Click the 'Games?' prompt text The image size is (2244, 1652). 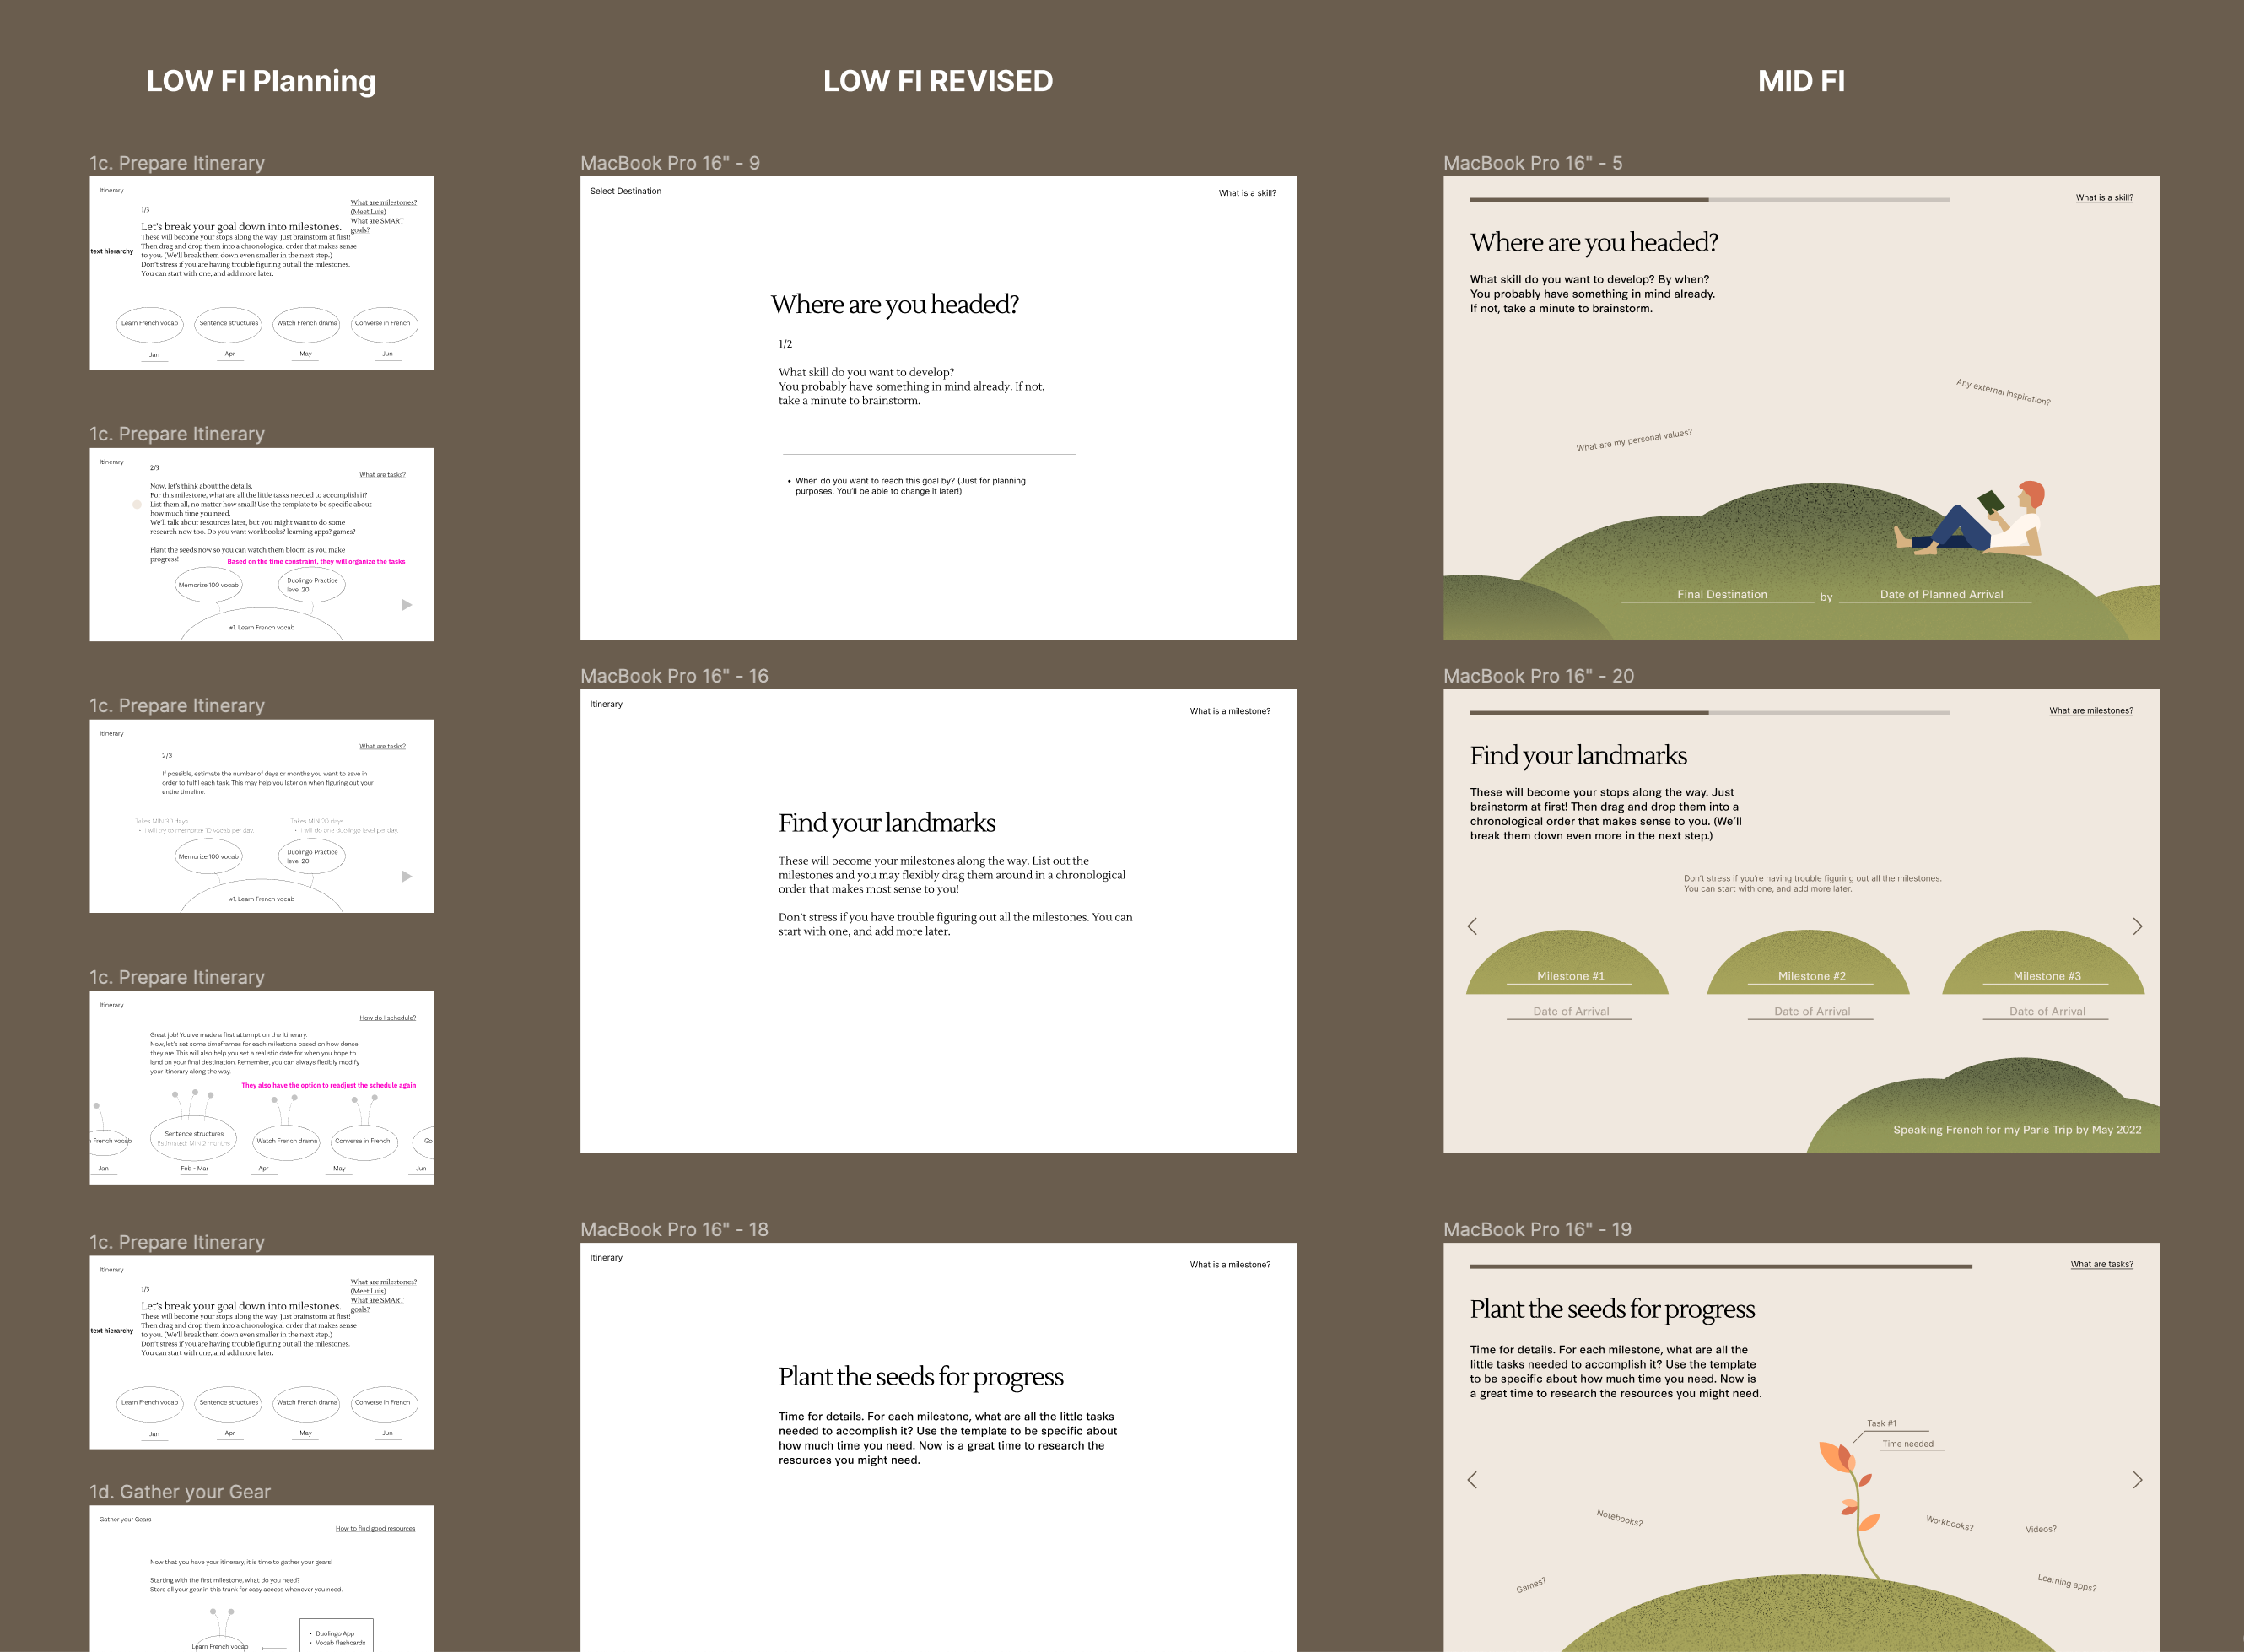click(x=1530, y=1585)
